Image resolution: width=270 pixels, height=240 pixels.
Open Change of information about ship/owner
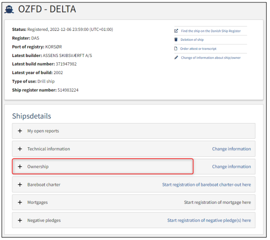click(x=211, y=58)
